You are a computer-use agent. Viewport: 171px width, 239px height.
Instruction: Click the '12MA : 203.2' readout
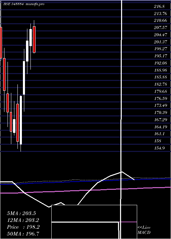[x=23, y=220]
